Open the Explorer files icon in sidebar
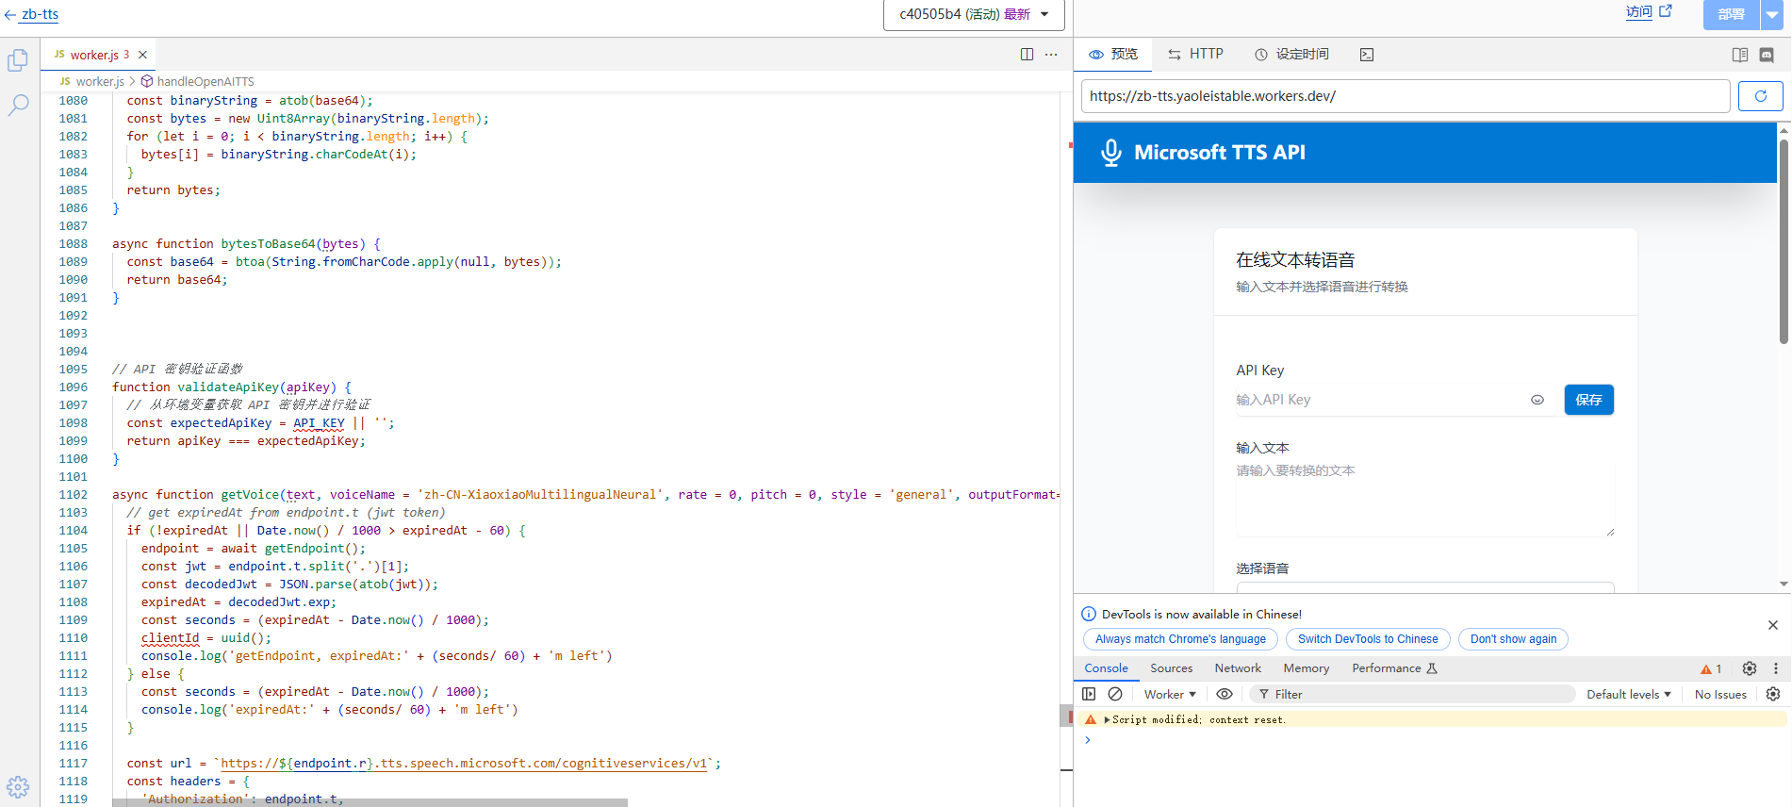1792x807 pixels. (18, 60)
